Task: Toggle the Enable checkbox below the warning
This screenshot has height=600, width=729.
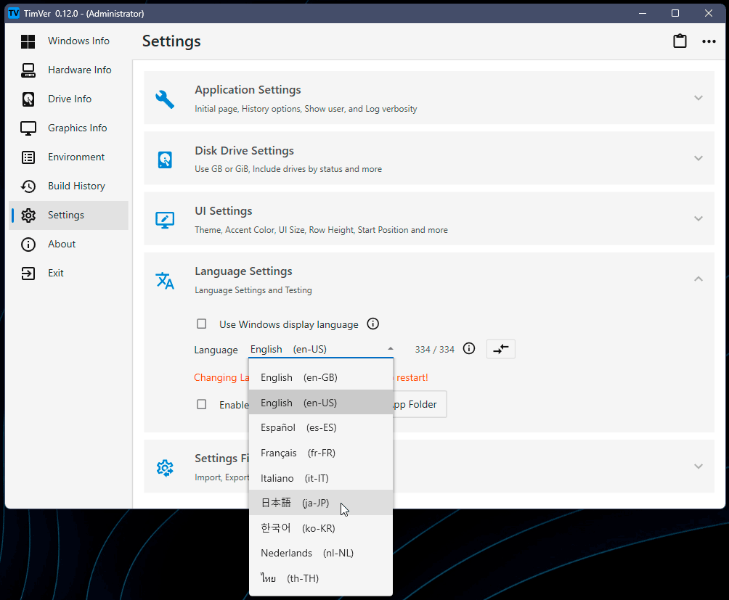Action: pyautogui.click(x=201, y=405)
